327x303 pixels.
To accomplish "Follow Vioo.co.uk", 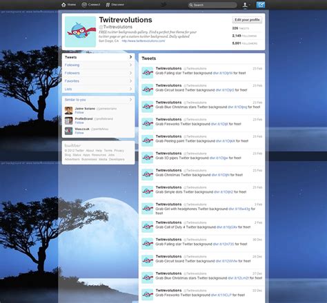I will coord(79,133).
